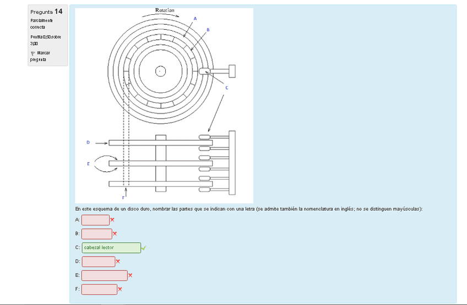Screen dimensions: 467x305
Task: Click the red X next to field B
Action: (x=115, y=234)
